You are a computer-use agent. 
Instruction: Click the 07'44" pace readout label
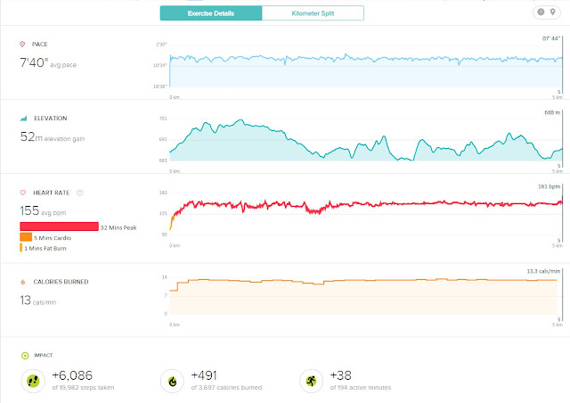[x=551, y=38]
